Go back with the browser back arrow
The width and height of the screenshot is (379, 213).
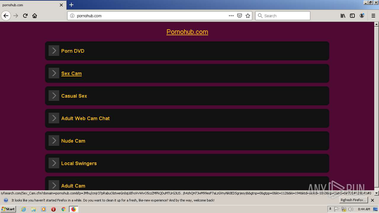point(6,16)
